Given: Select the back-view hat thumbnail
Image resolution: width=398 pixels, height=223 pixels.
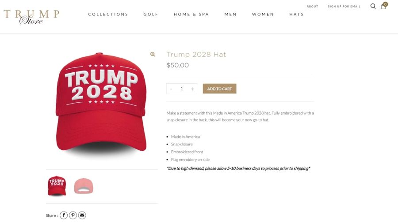Looking at the screenshot, I should 84,186.
